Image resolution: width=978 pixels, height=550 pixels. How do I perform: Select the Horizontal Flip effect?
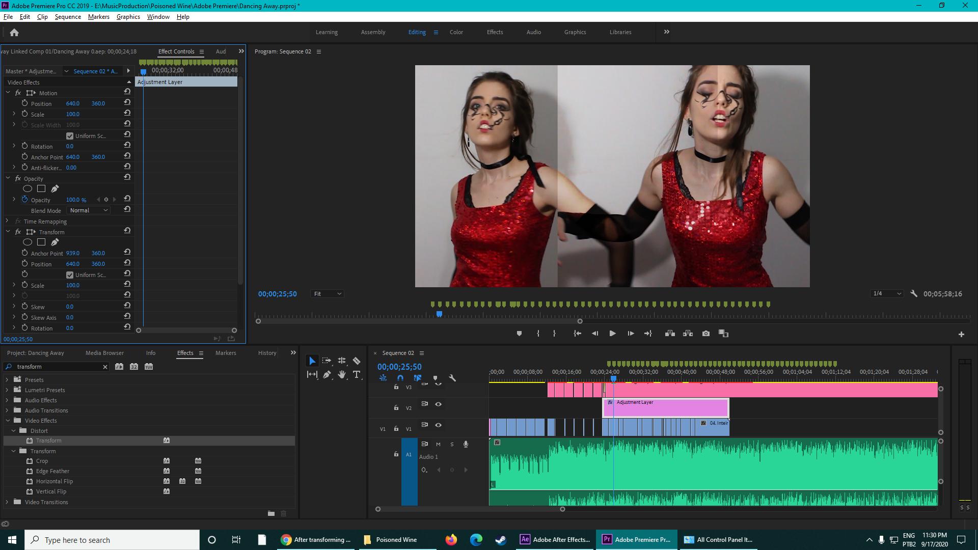(x=54, y=481)
